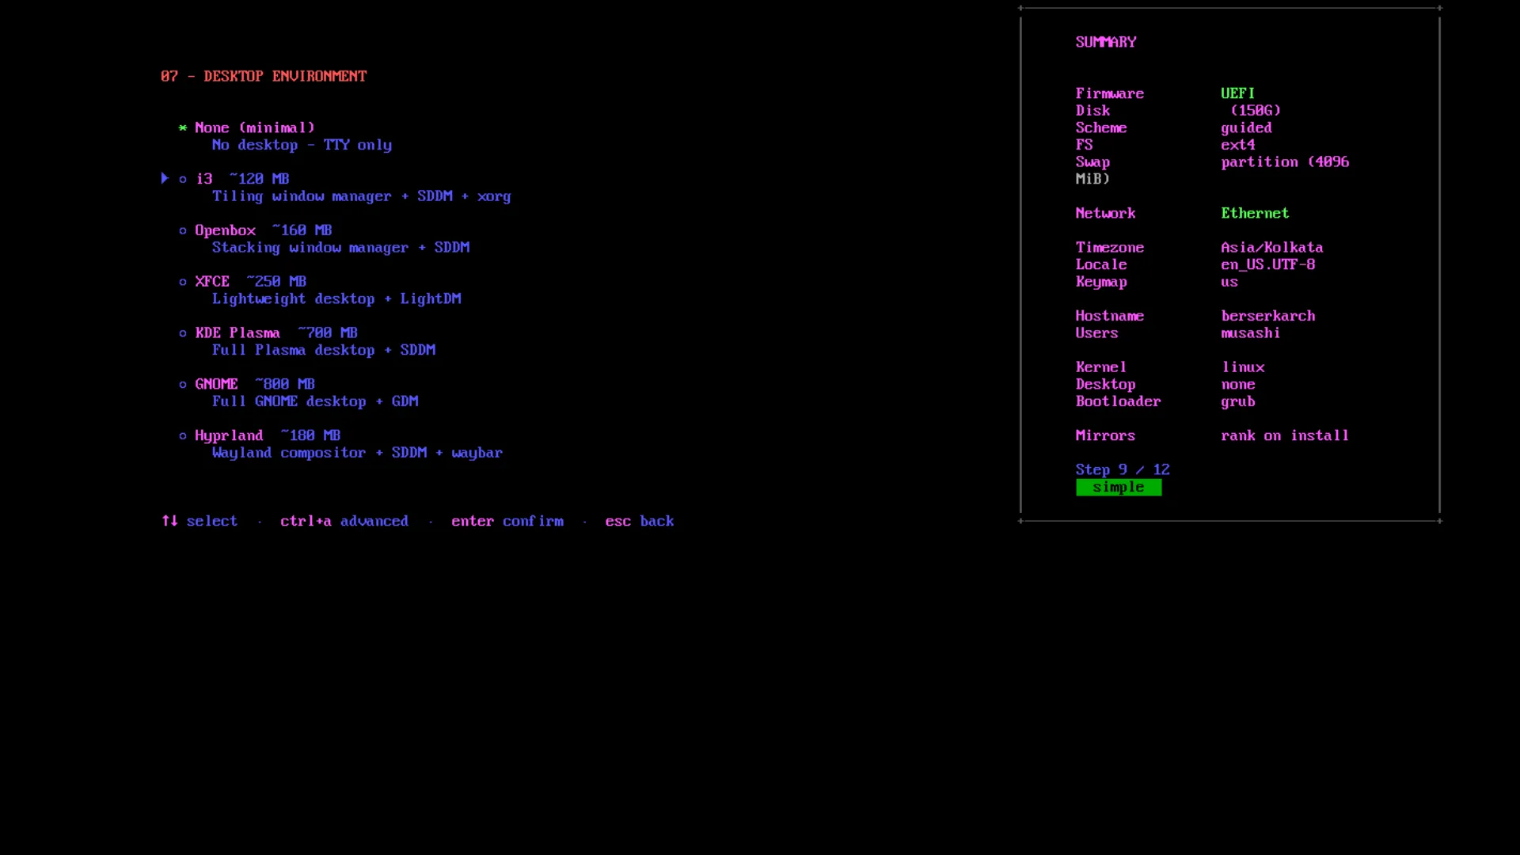Screen dimensions: 1520x855
Task: Choose the 'XFCE ~250 MB' option label
Action: tap(251, 282)
